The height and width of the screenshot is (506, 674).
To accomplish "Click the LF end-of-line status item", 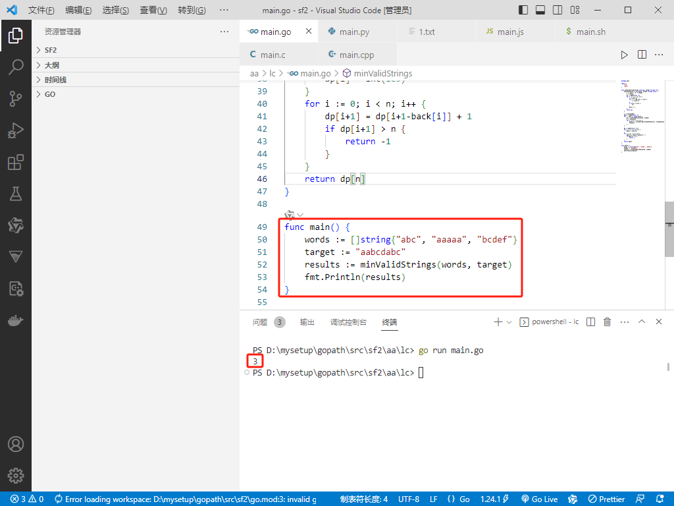I will coord(434,499).
